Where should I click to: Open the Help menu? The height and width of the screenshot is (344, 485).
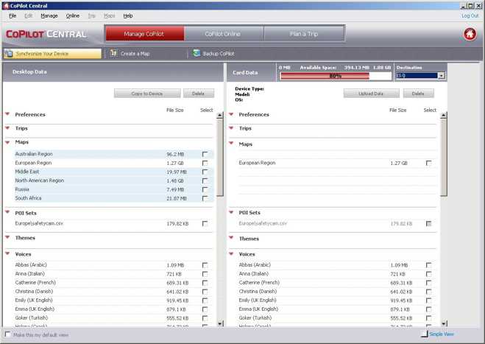click(128, 15)
